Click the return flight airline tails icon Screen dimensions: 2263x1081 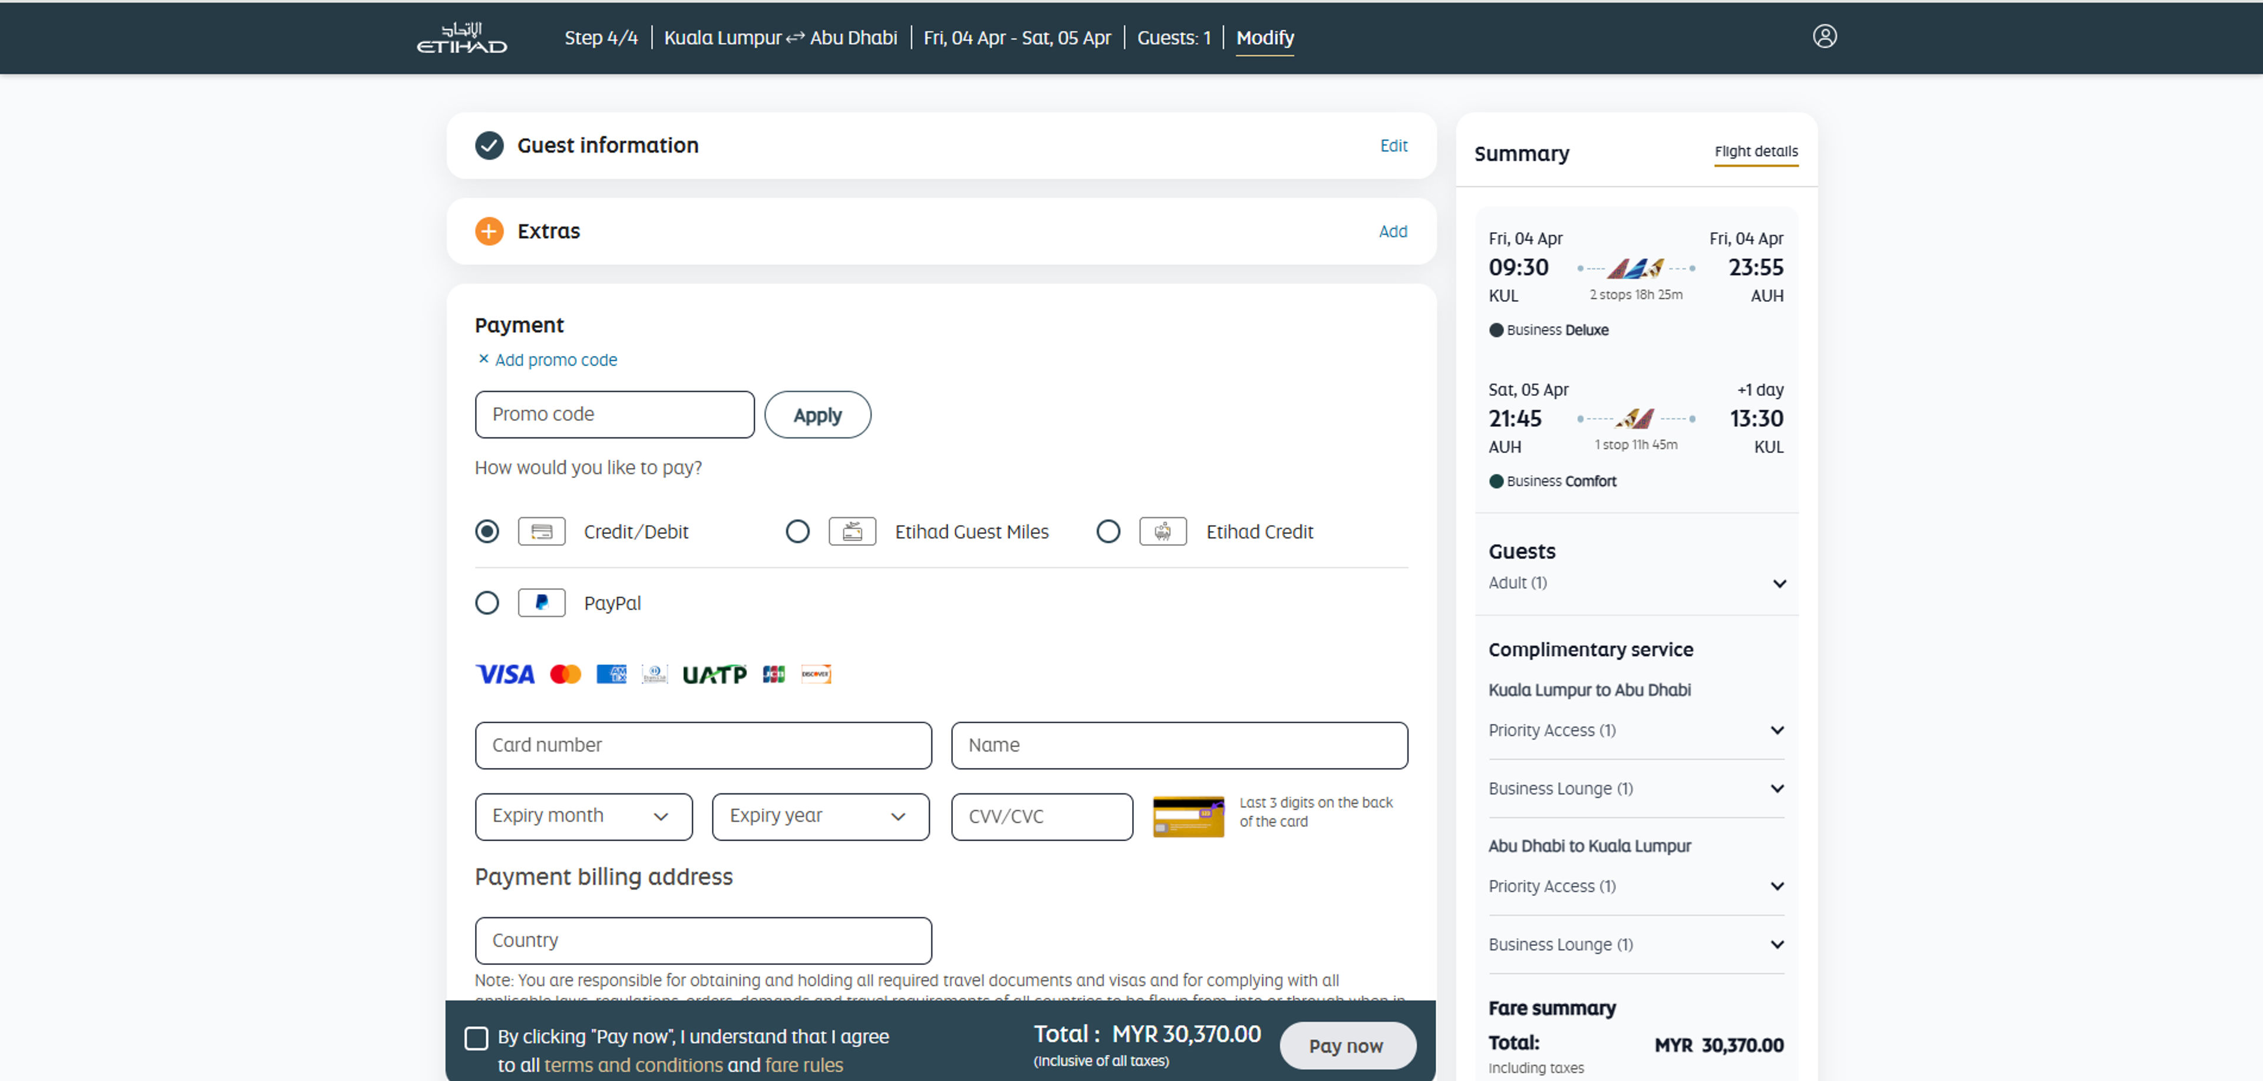click(1636, 418)
